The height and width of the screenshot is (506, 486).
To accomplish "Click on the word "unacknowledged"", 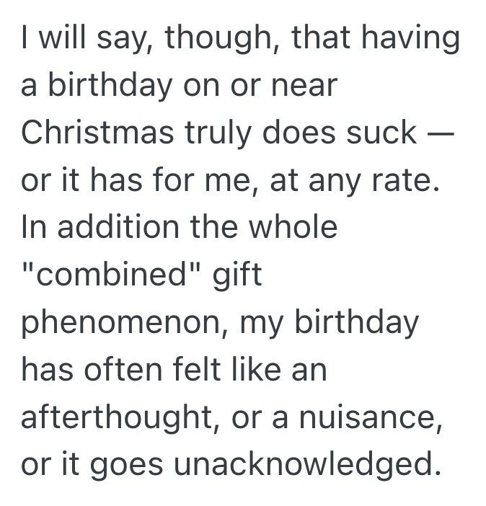I will click(306, 465).
